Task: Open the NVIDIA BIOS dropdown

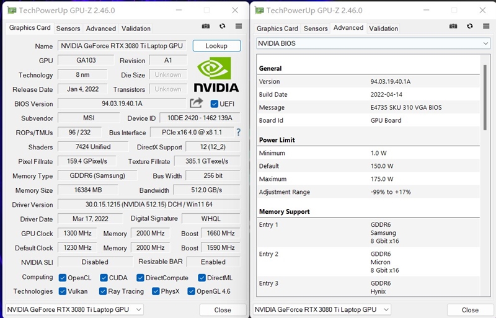Action: pyautogui.click(x=373, y=43)
